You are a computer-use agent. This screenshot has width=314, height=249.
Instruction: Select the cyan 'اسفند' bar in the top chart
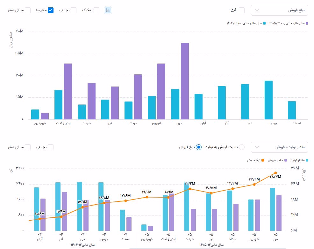pyautogui.click(x=292, y=110)
